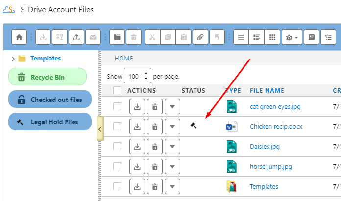Expand the Templates tree node

point(13,59)
